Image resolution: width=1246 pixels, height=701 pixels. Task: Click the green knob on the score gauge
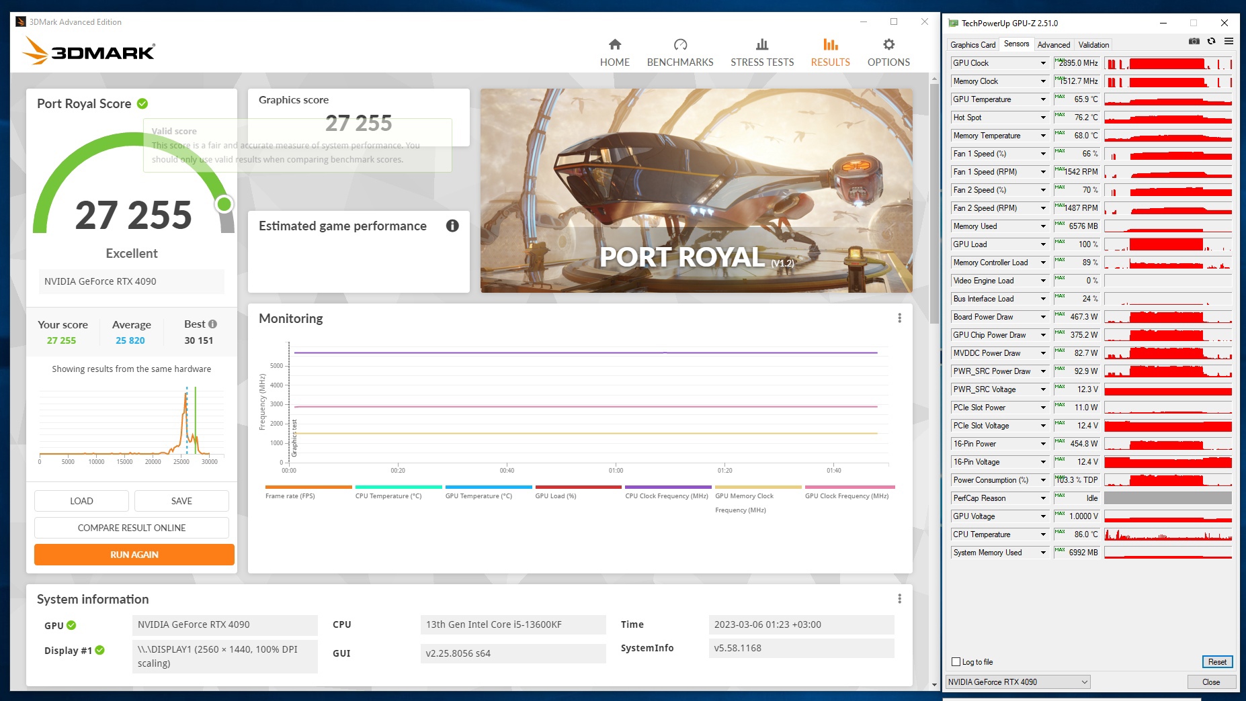(x=224, y=203)
